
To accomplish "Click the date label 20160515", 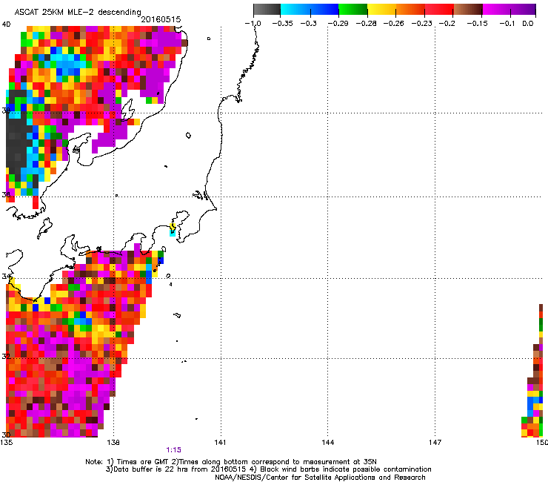I will tap(161, 19).
